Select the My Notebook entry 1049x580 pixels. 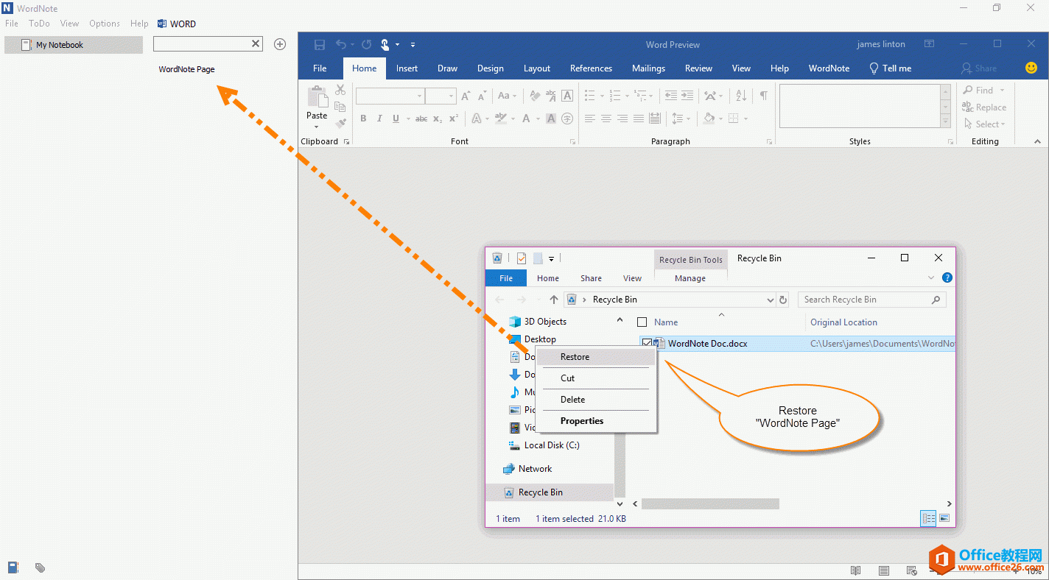point(74,45)
